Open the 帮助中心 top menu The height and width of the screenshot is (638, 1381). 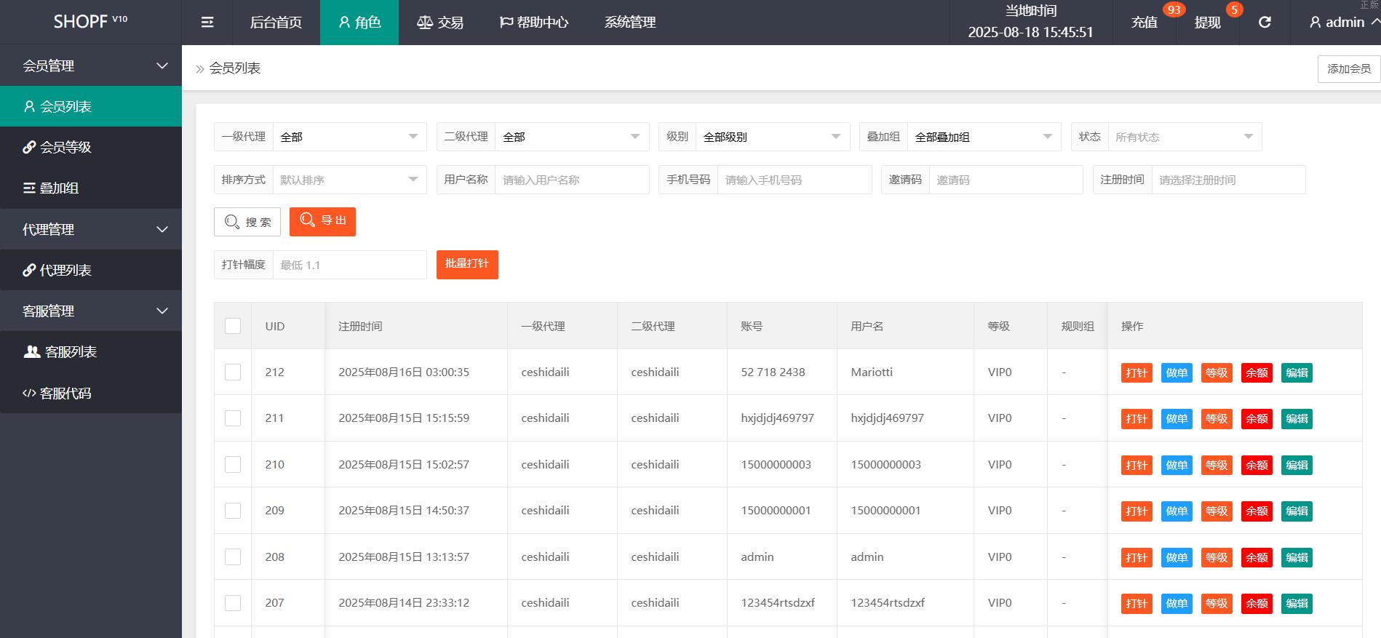point(534,23)
